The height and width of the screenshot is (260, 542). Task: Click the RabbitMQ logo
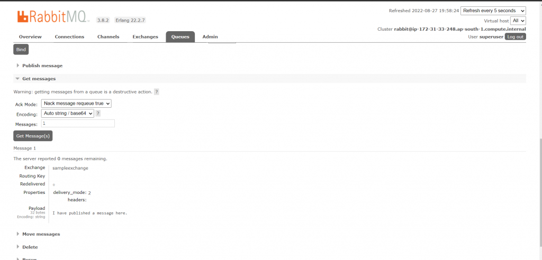click(x=53, y=16)
